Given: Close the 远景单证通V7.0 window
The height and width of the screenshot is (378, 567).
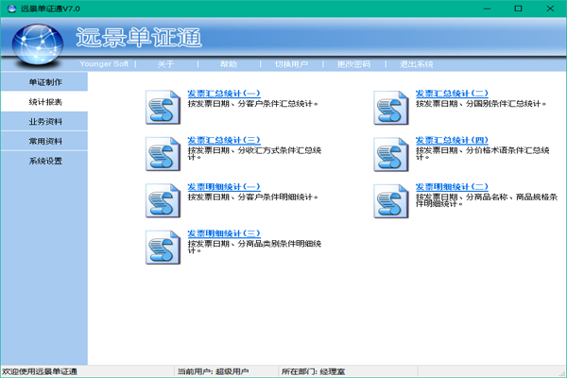Looking at the screenshot, I should (550, 9).
